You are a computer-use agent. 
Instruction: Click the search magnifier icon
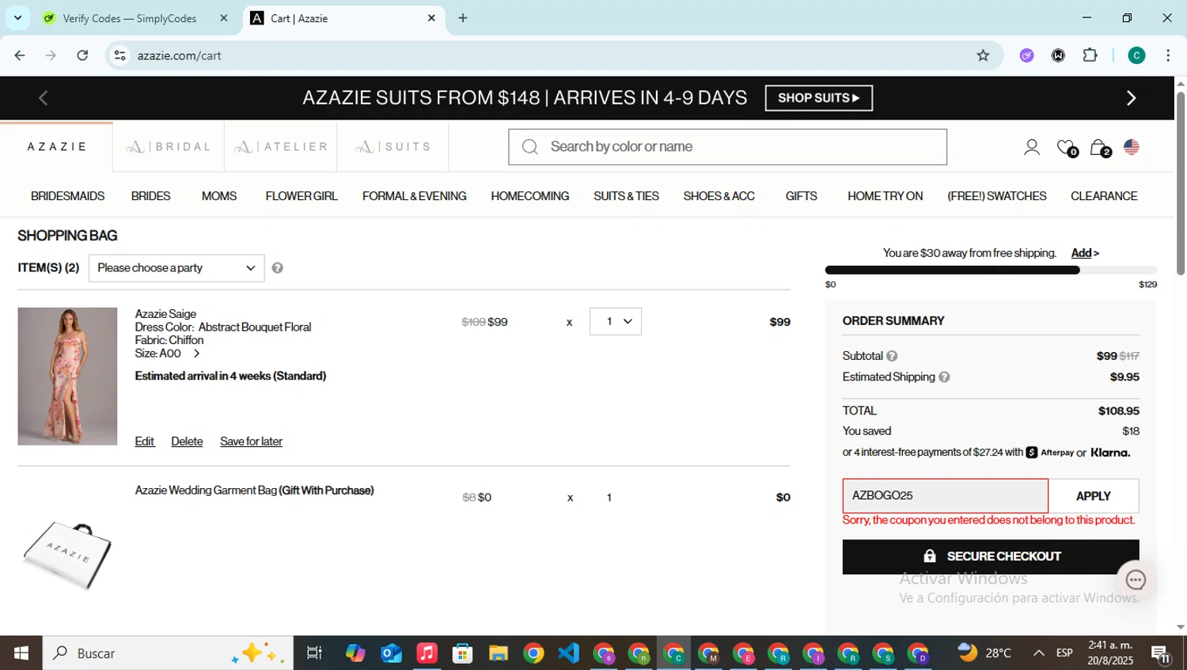tap(530, 147)
